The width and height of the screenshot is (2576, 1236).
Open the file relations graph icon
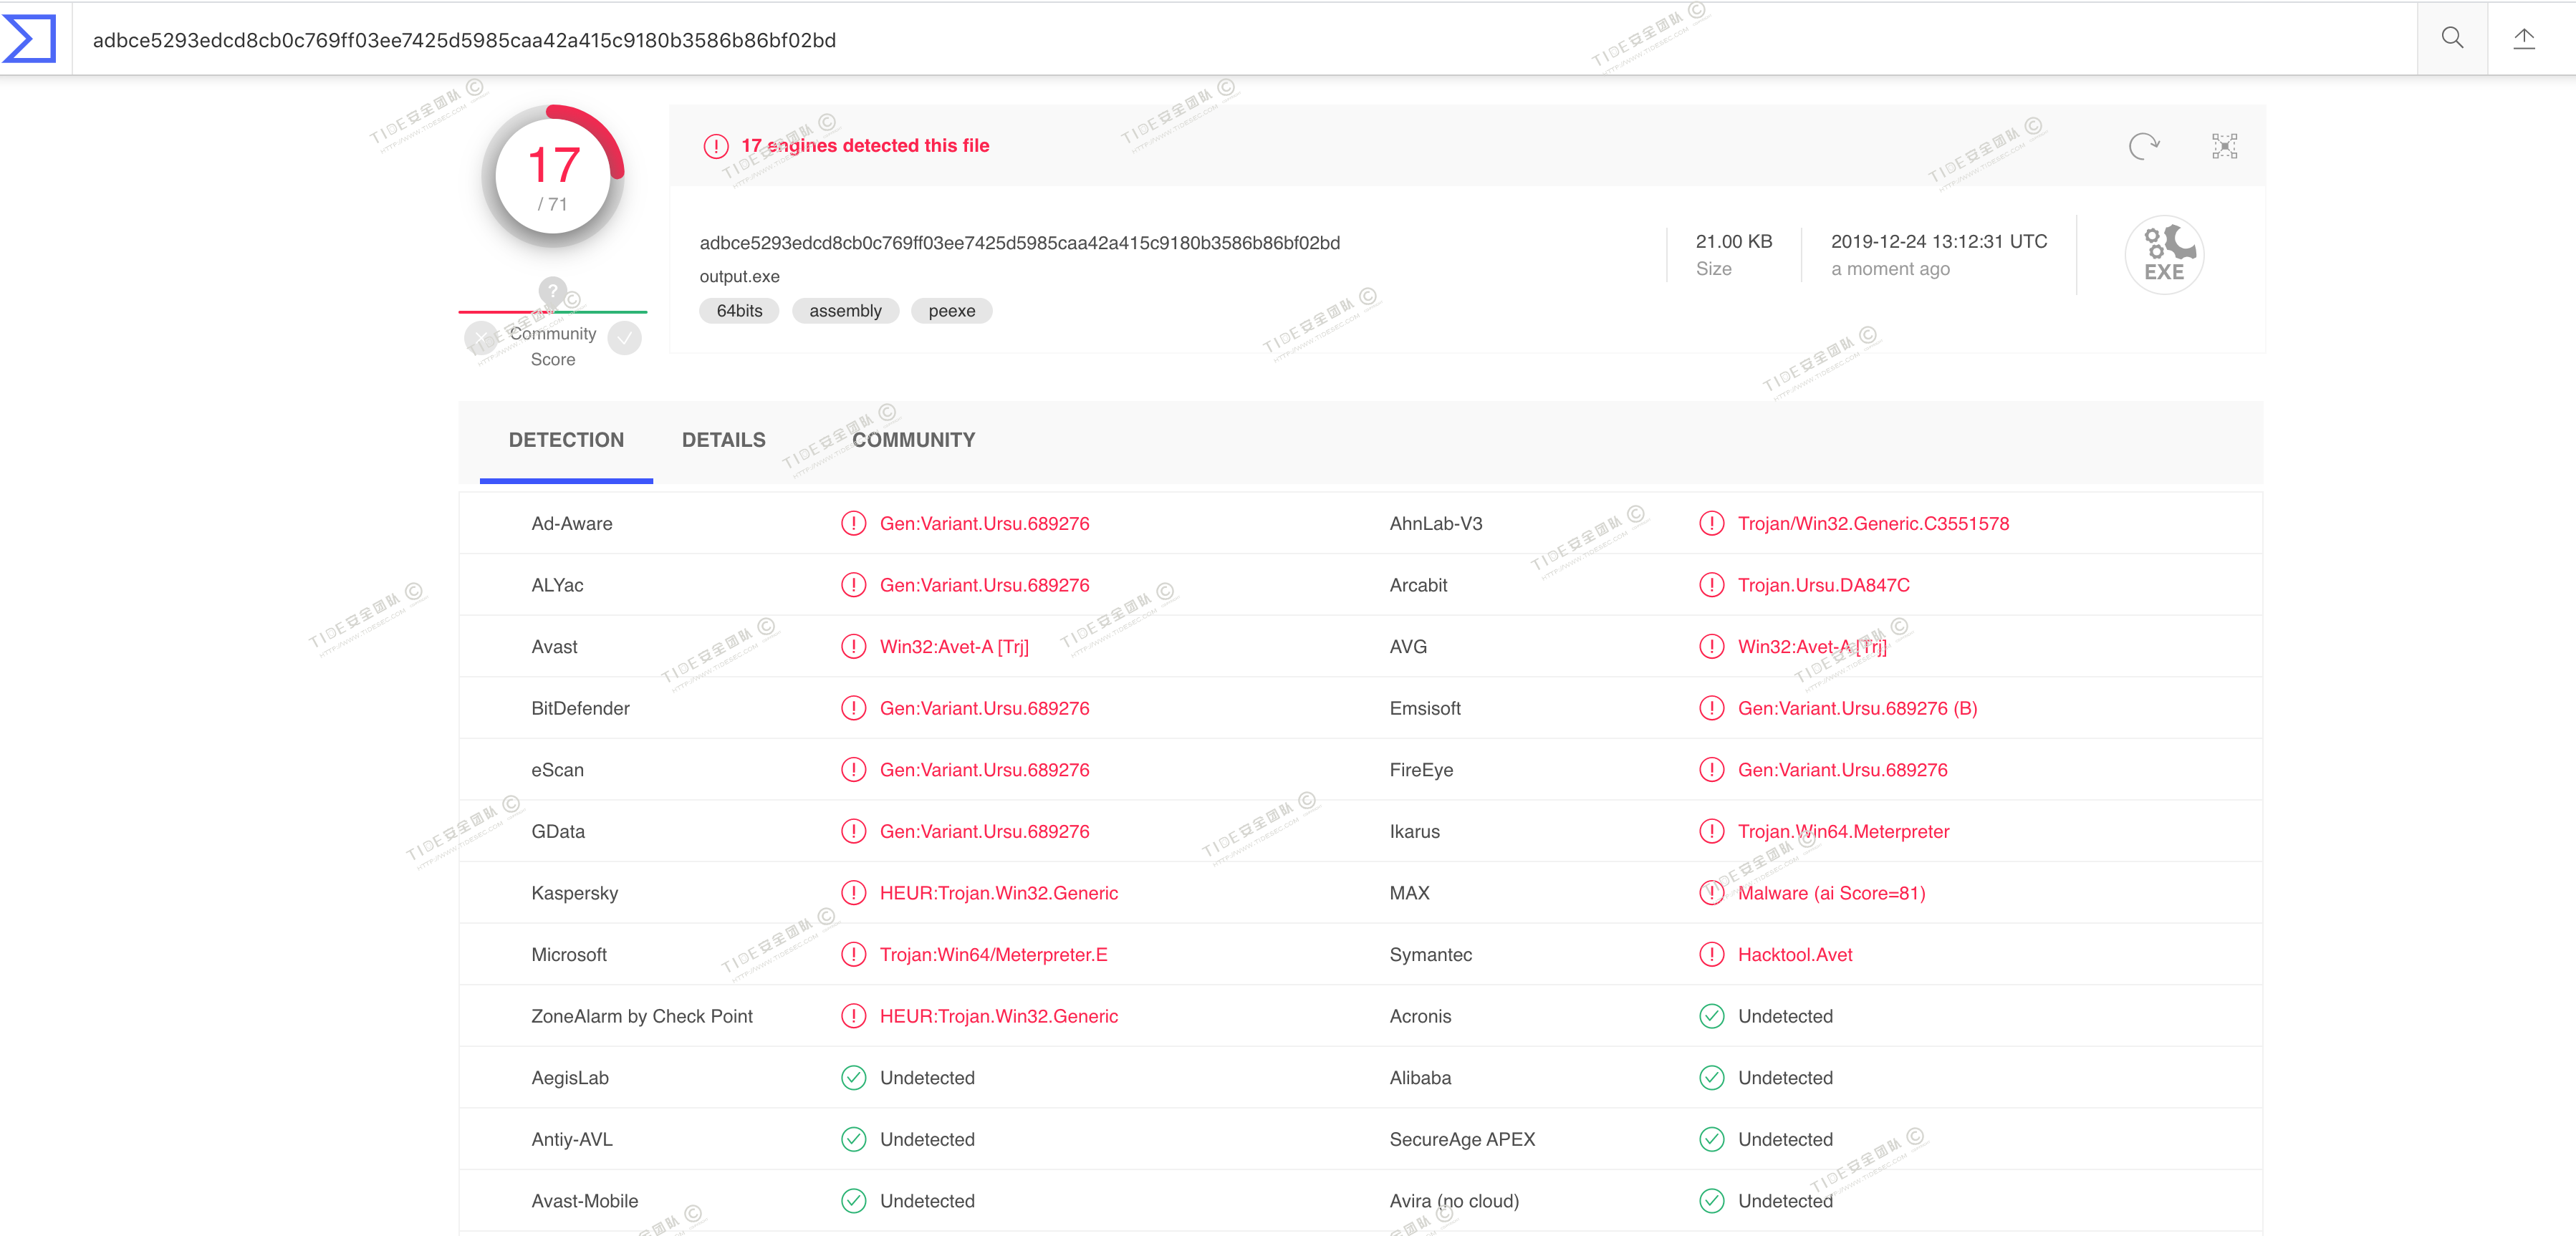(2224, 146)
